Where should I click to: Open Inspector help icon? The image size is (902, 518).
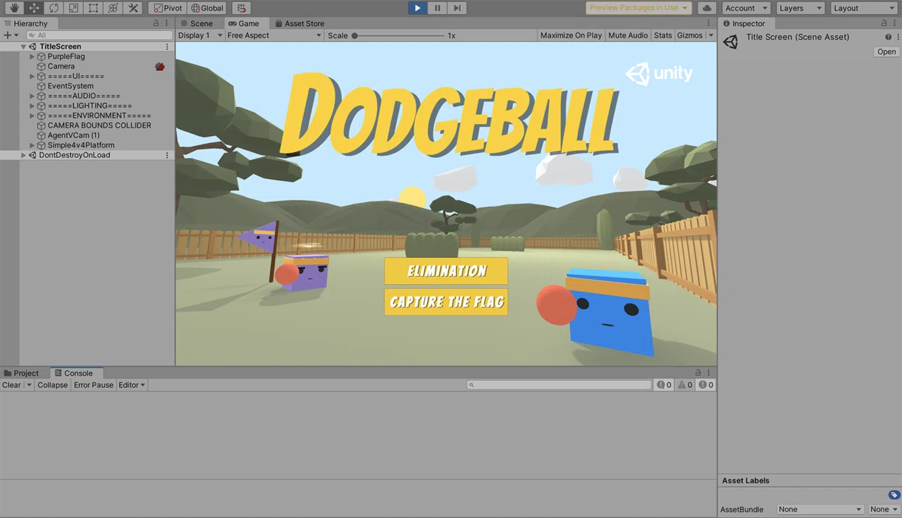pyautogui.click(x=888, y=37)
